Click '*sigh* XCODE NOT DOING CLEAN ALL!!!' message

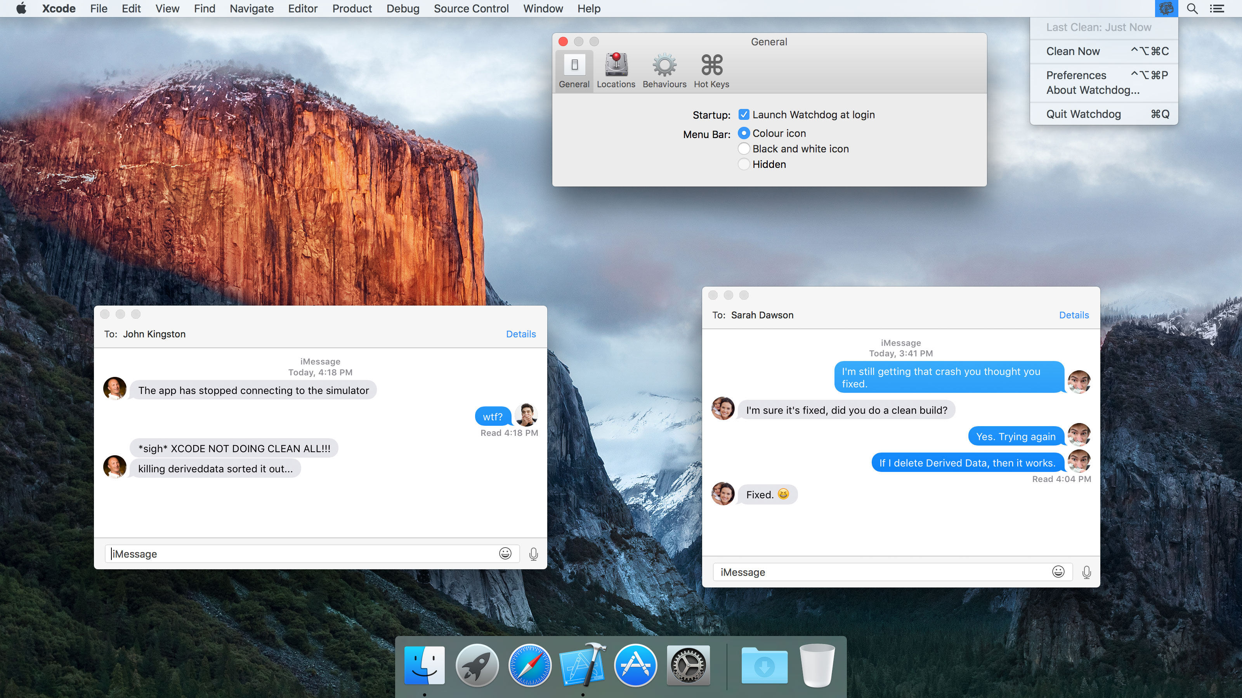234,449
